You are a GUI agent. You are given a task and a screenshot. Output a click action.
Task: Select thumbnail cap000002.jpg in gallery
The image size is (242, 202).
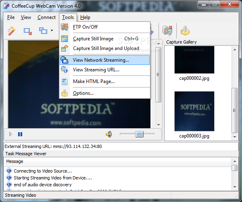(194, 60)
